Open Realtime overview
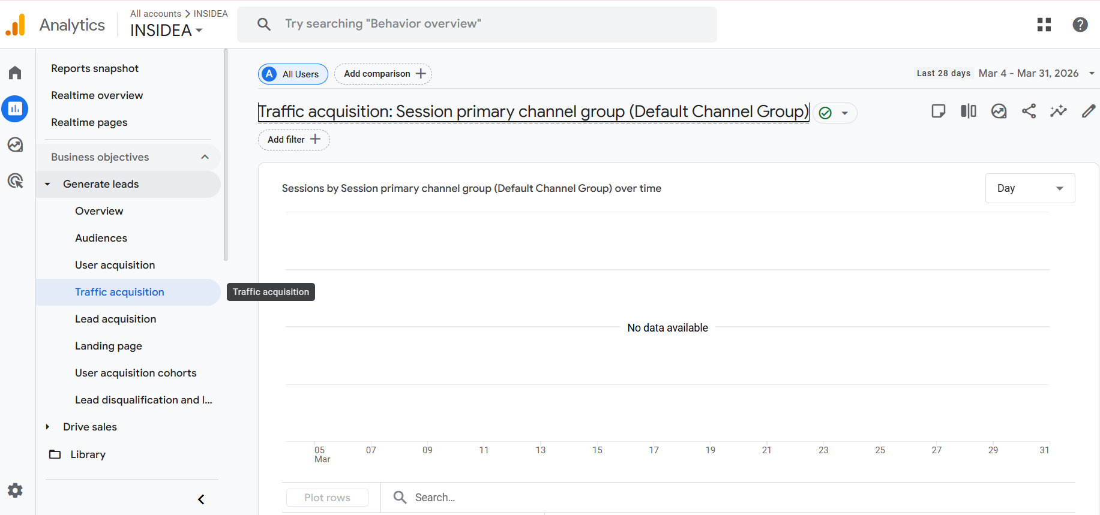The width and height of the screenshot is (1100, 515). pos(97,95)
